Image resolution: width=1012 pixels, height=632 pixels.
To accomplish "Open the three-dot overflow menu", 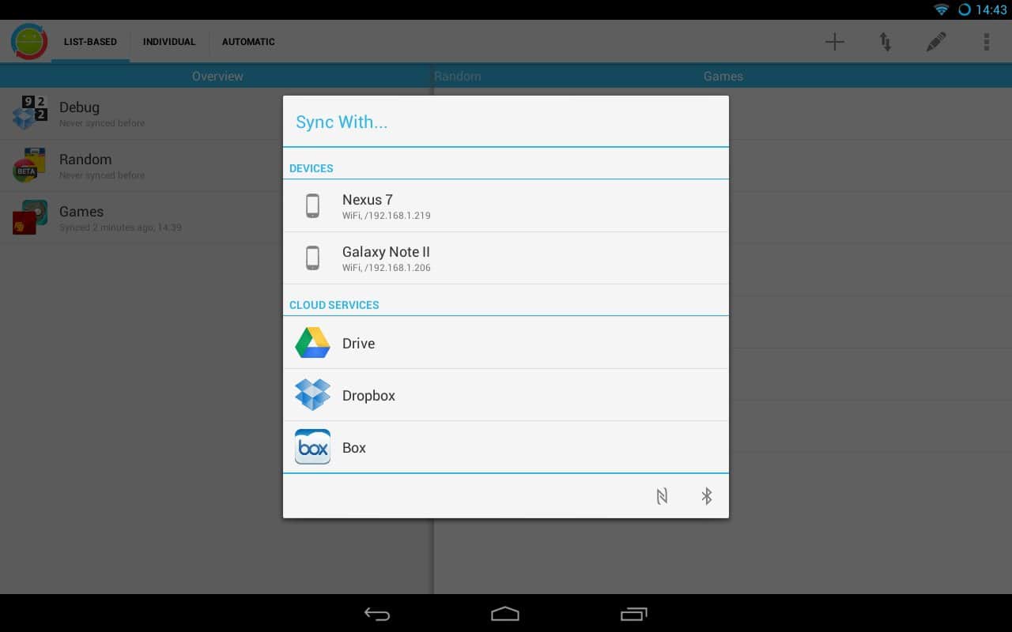I will coord(986,42).
